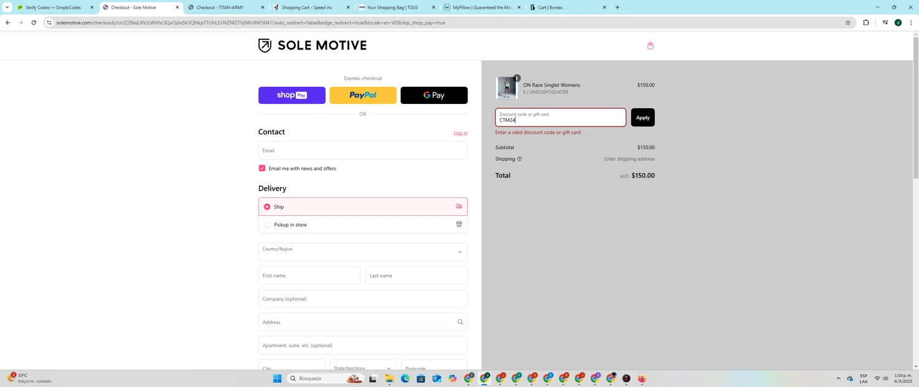Open Firefox from the taskbar

[x=642, y=379]
